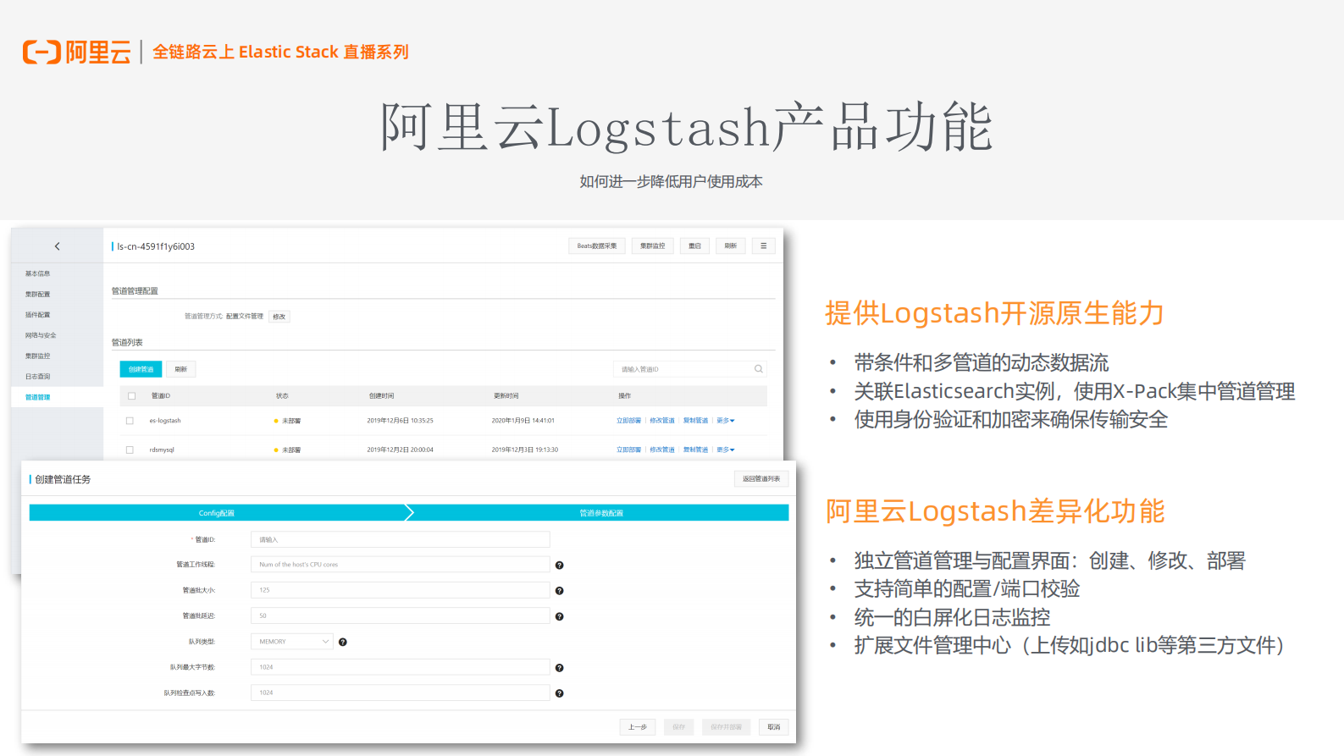
Task: Click help icon beside 管道工作线程 field
Action: [x=559, y=566]
